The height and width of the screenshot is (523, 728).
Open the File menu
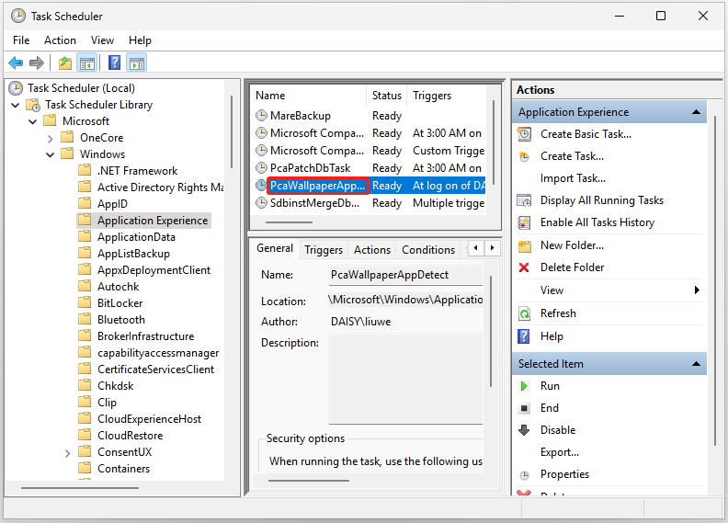click(x=21, y=40)
